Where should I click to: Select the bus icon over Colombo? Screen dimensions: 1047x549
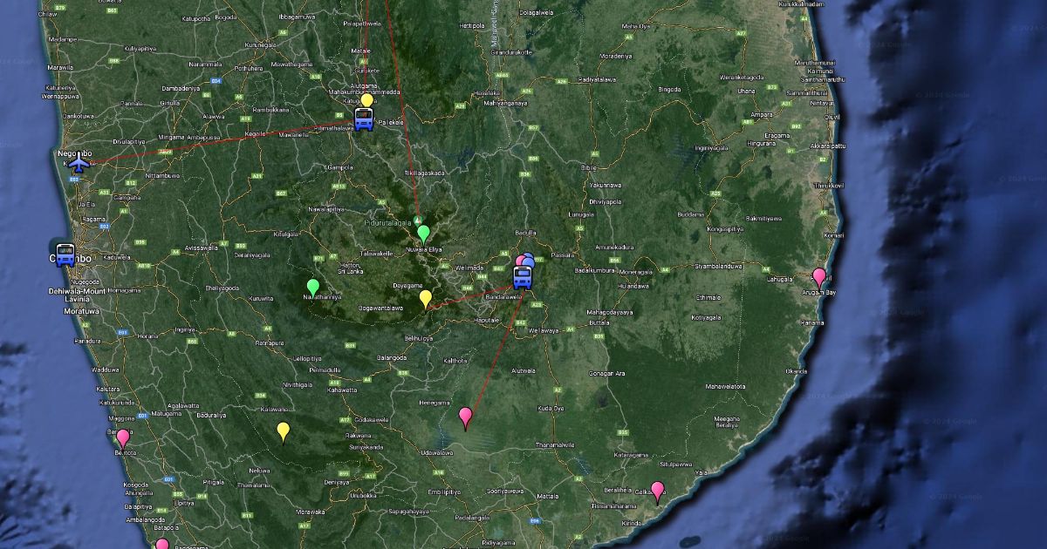pyautogui.click(x=65, y=254)
